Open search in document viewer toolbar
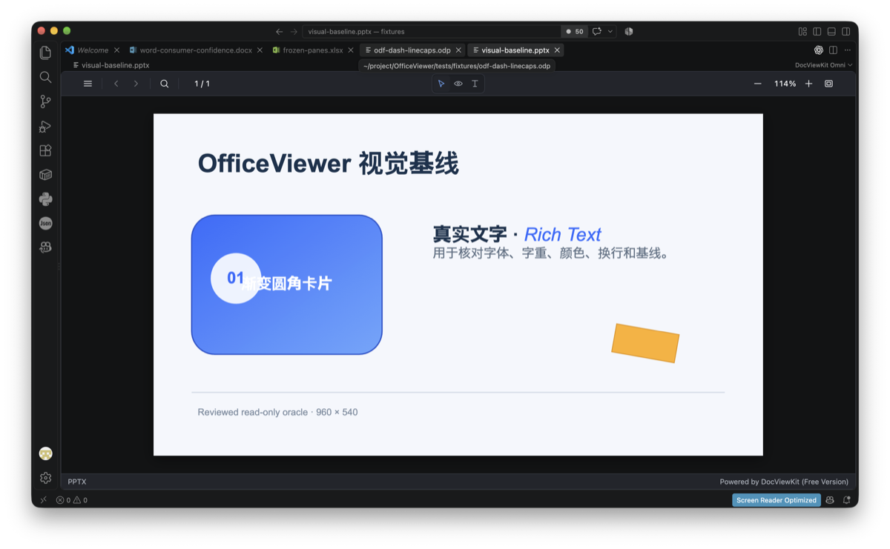 point(165,84)
